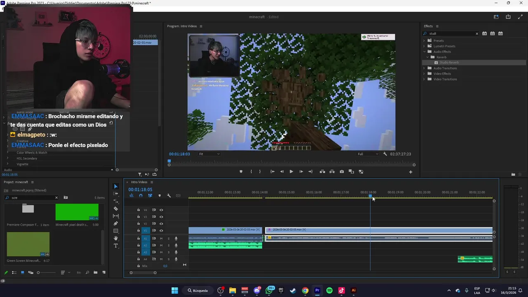Enable voice-over record on A3
The height and width of the screenshot is (297, 528).
(176, 252)
